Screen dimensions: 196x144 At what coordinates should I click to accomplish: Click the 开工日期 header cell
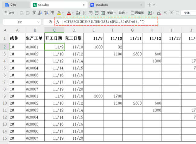(55, 38)
